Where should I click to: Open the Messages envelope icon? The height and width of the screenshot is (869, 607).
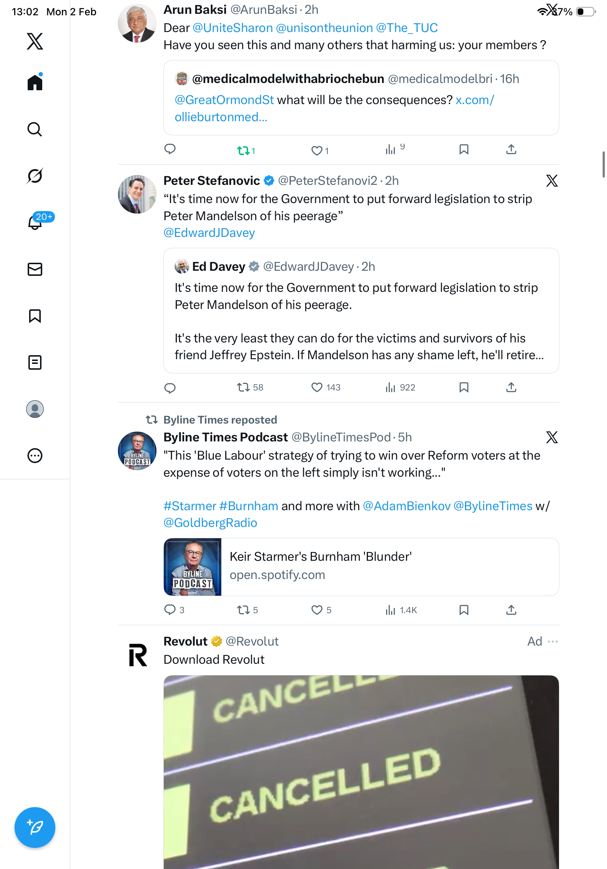(x=35, y=269)
